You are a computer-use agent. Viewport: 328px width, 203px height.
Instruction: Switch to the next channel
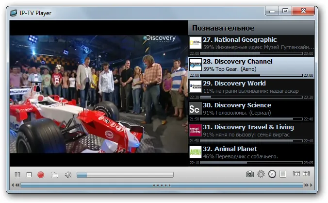(x=306, y=174)
